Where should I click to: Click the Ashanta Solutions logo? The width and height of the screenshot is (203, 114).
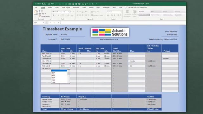tap(110, 32)
